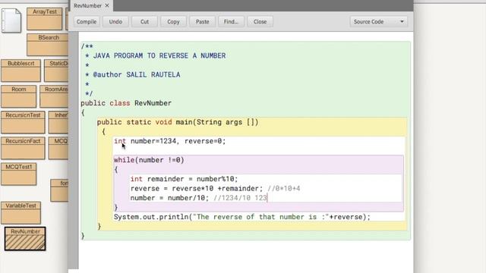This screenshot has width=486, height=273.
Task: Click the 'public class RevNumber' declaration line
Action: coord(126,103)
